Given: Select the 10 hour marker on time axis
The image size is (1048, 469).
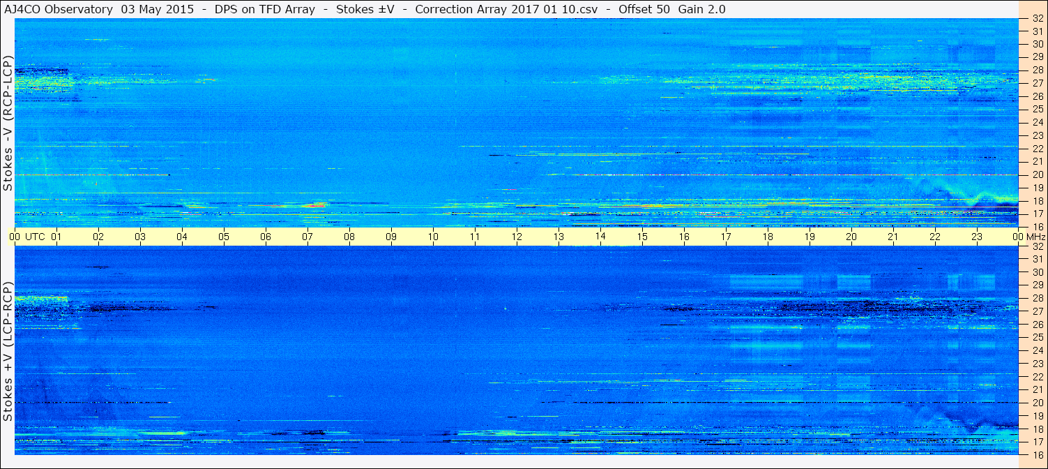Looking at the screenshot, I should (x=433, y=237).
